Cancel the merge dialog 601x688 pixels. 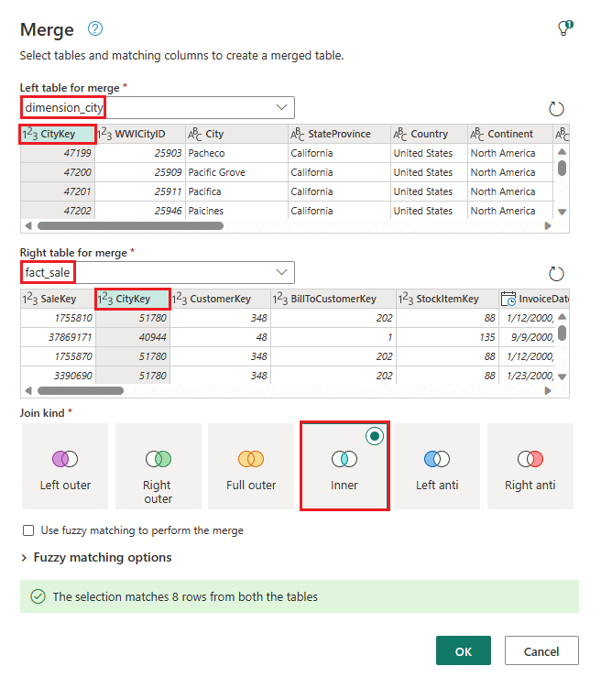(541, 650)
